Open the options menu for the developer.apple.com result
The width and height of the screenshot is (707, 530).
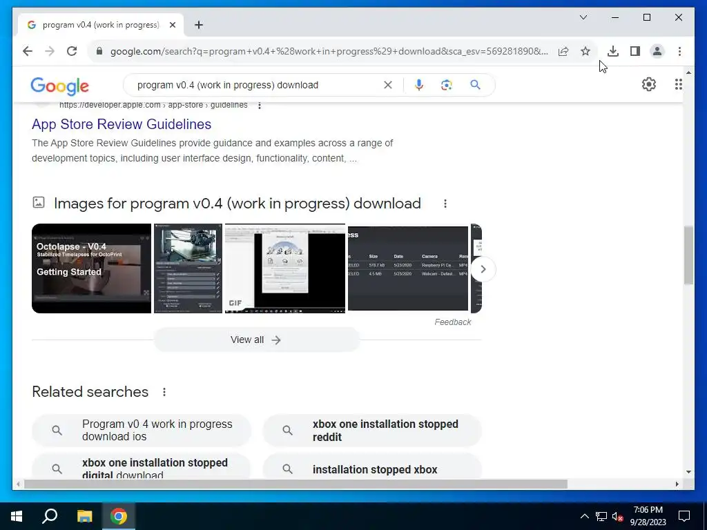[x=260, y=106]
